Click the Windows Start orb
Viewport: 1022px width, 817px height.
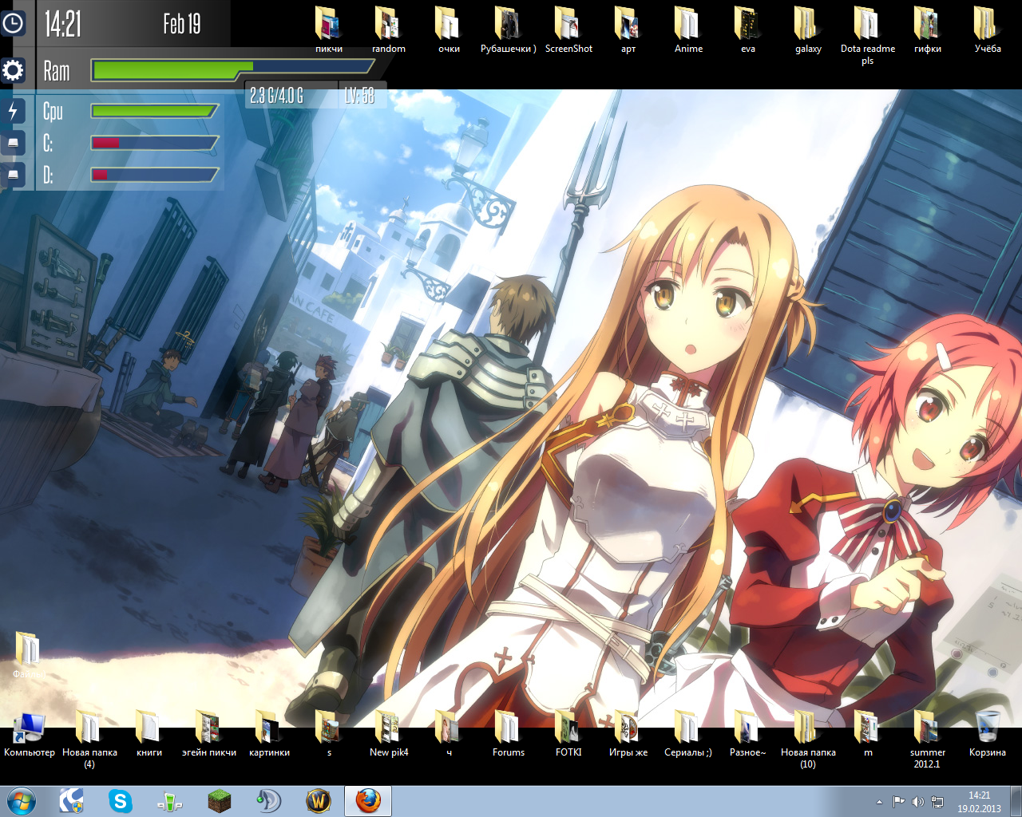pyautogui.click(x=22, y=800)
